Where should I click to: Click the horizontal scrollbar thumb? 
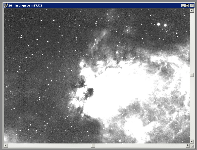coord(93,145)
